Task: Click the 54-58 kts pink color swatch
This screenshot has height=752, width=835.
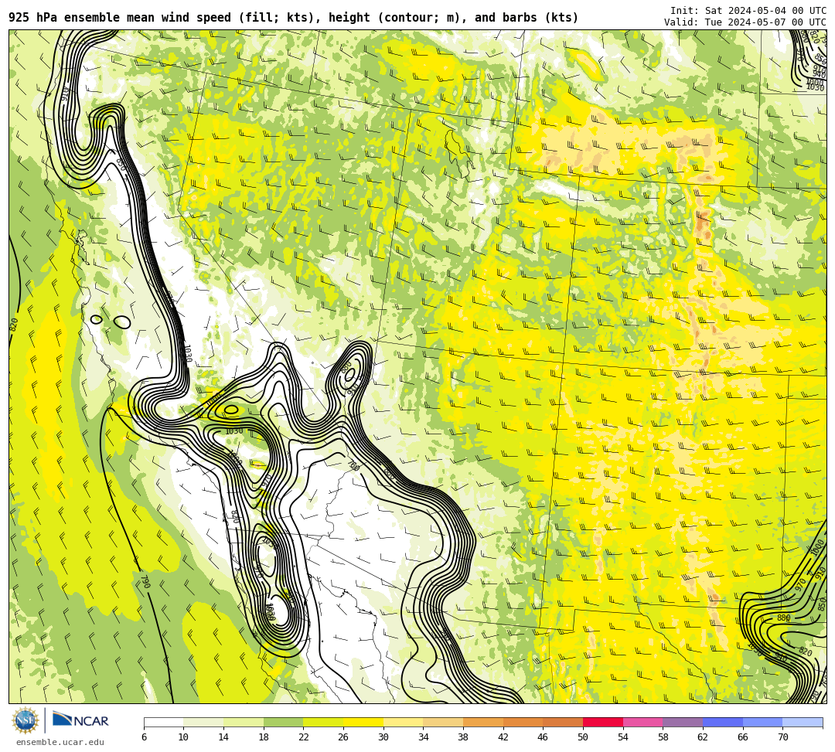Action: pos(642,722)
